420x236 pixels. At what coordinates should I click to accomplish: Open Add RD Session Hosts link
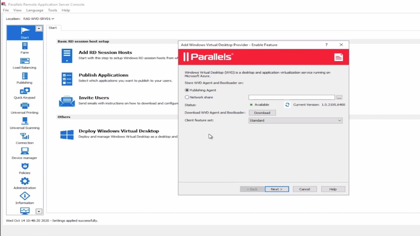tap(105, 52)
